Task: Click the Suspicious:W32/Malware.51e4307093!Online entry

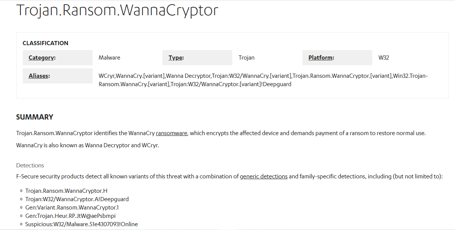Action: [82, 224]
